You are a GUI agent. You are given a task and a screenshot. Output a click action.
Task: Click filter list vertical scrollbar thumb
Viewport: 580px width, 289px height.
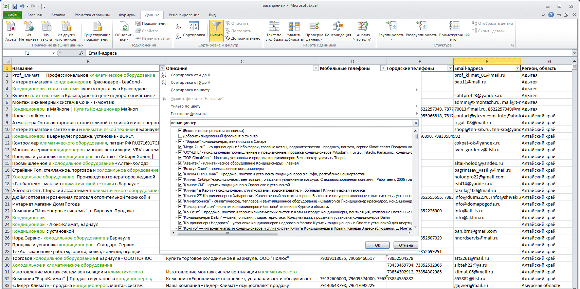point(415,136)
